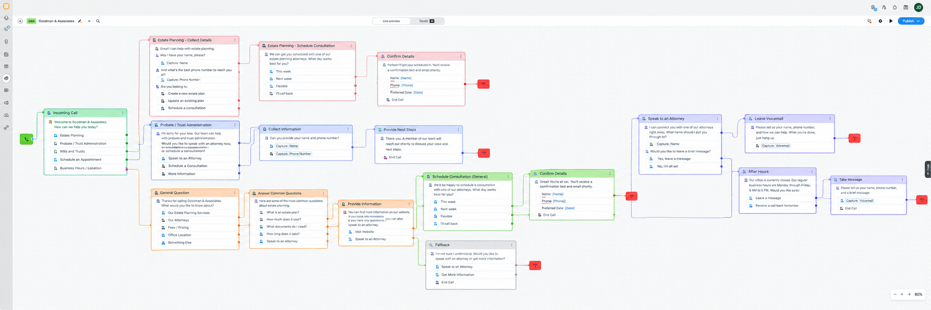Screen dimensions: 931x310
Task: Click the red hang-up node after Provide Next Steps
Action: coord(484,153)
